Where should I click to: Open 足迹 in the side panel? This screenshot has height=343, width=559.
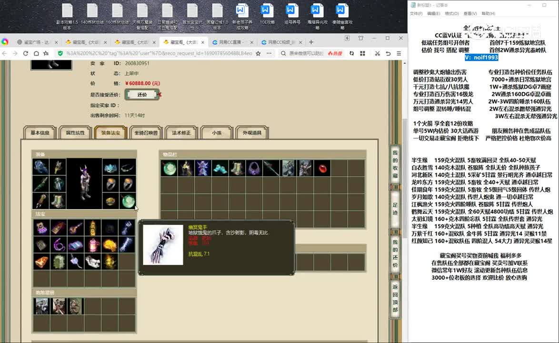[395, 209]
